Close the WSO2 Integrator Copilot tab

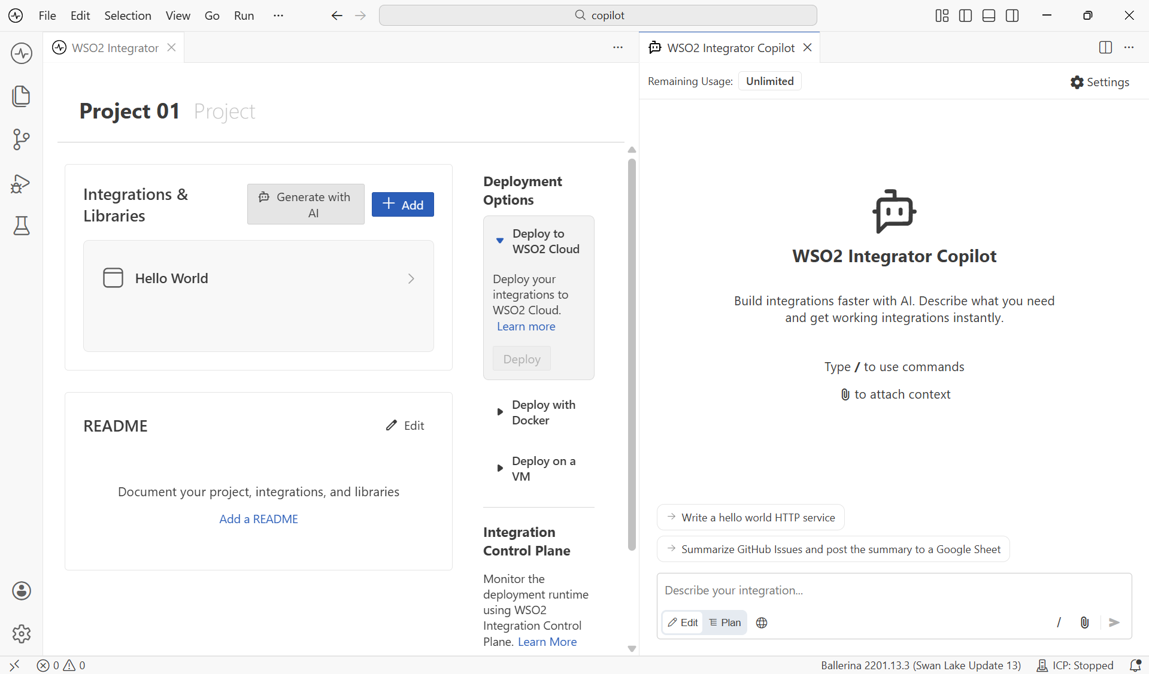[x=808, y=47]
